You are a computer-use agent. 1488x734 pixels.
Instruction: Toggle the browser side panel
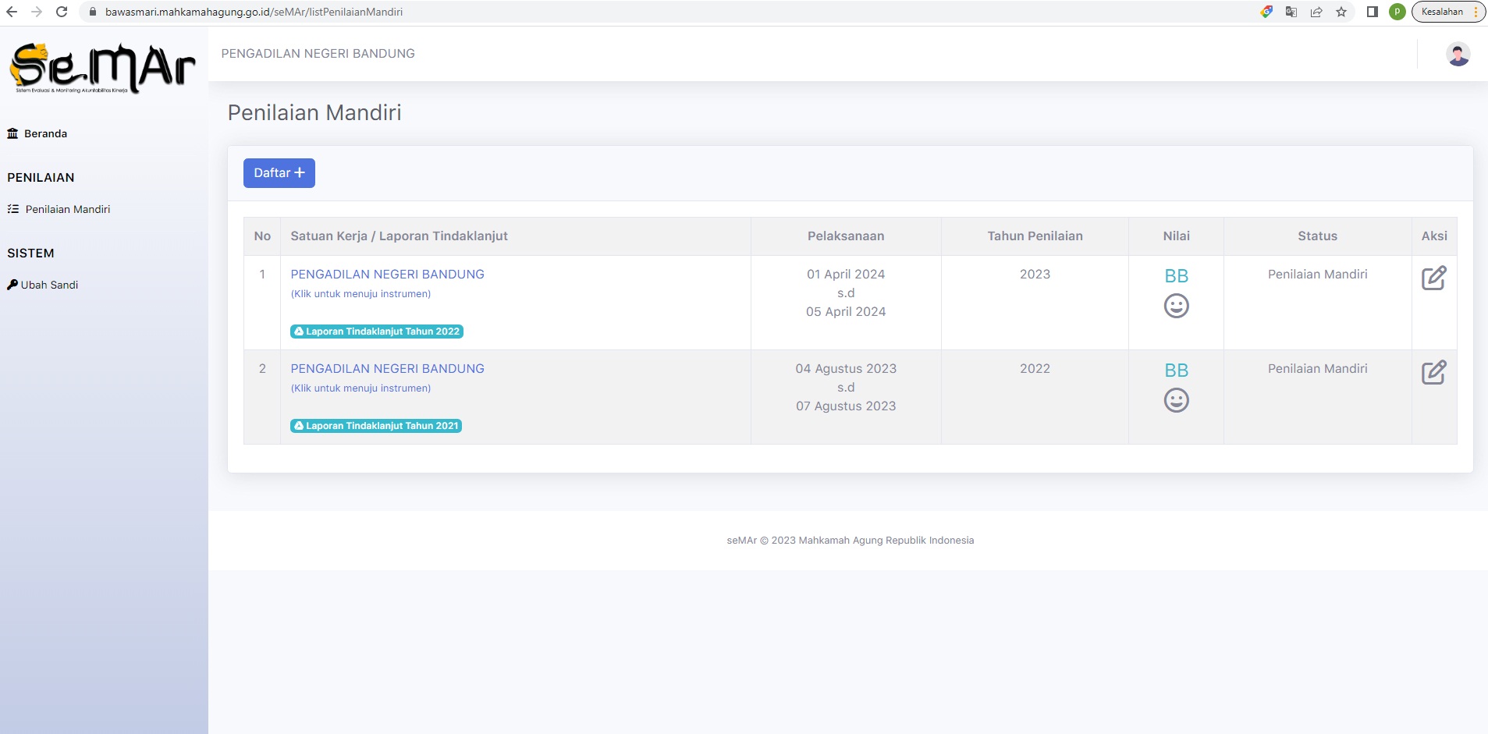coord(1372,12)
